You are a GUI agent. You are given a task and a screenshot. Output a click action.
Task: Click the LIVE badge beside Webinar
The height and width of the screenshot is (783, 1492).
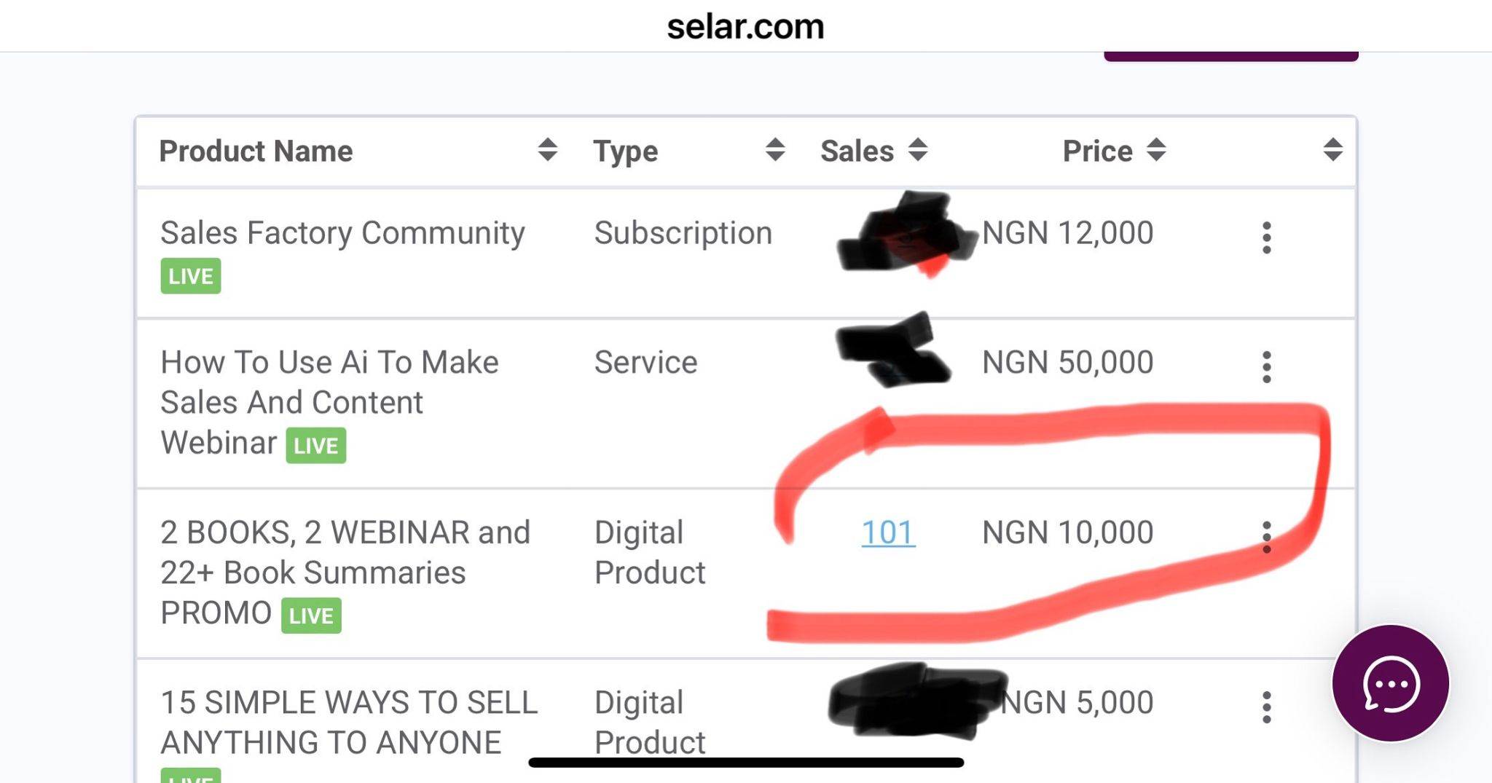315,446
